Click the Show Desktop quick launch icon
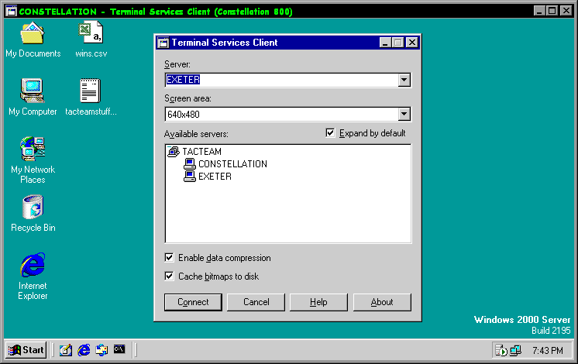Viewport: 578px width, 364px height. coord(66,349)
